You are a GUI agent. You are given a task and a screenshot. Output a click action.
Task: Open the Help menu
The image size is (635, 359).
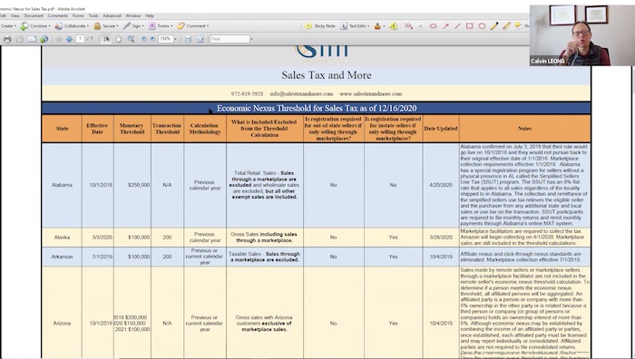tap(150, 15)
